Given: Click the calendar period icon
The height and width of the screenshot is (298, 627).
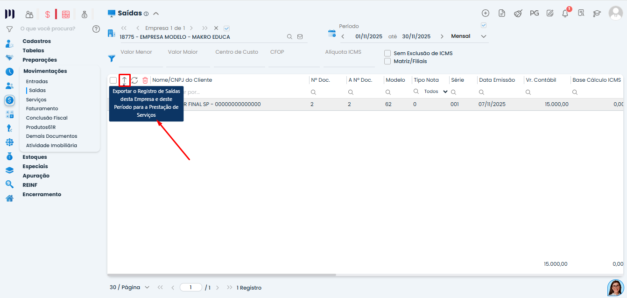Looking at the screenshot, I should click(331, 34).
